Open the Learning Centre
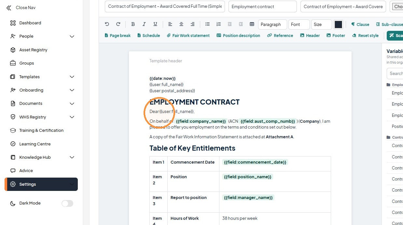This screenshot has height=225, width=403. coord(35,144)
